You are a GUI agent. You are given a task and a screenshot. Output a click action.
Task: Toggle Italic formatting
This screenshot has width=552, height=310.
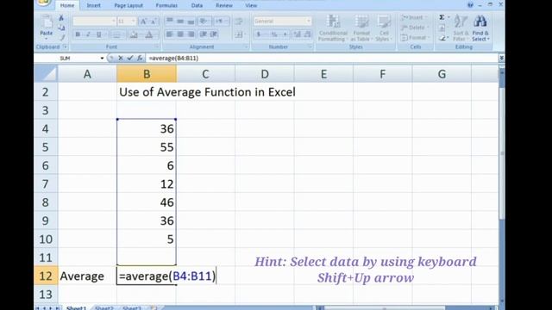[x=88, y=34]
